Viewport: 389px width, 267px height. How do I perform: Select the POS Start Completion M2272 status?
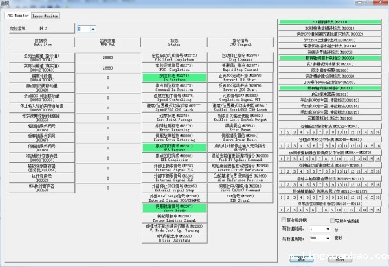(175, 57)
